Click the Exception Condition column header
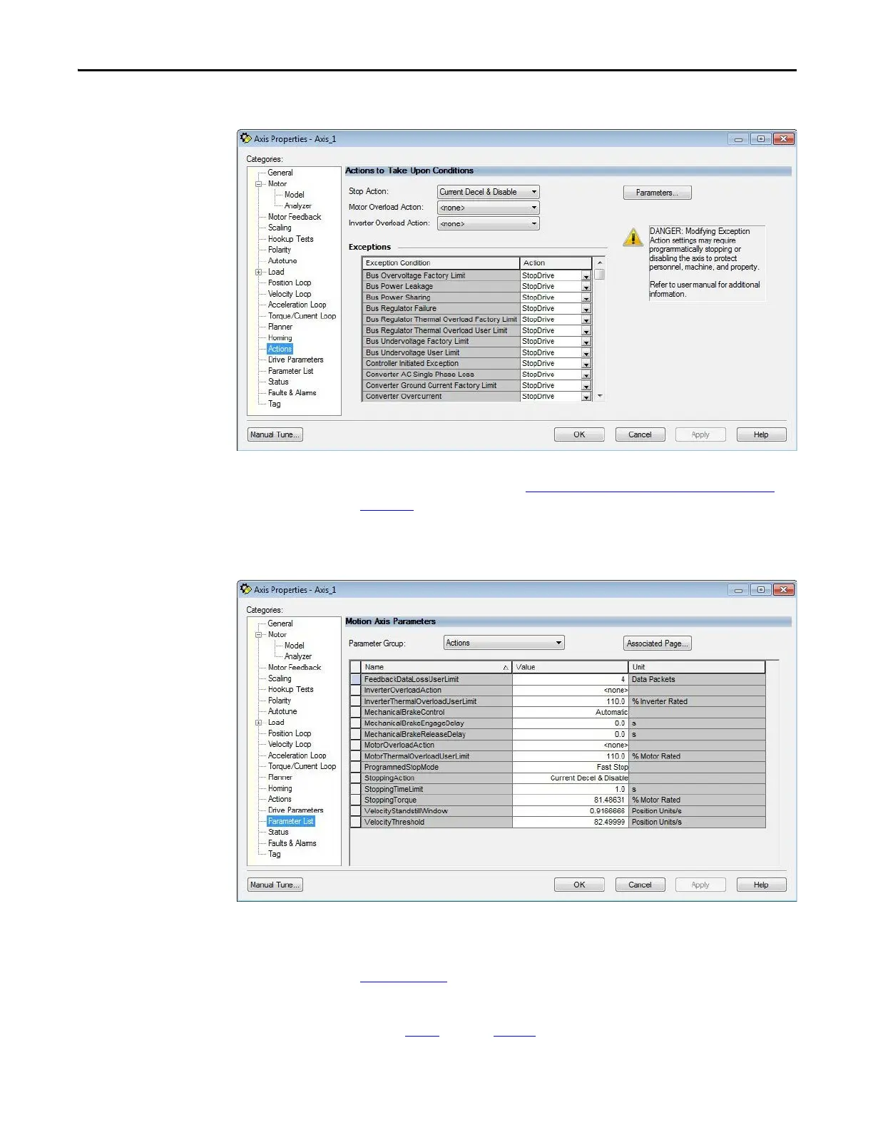 click(441, 263)
